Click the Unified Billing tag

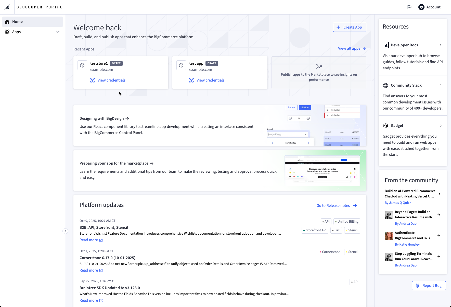click(x=347, y=222)
